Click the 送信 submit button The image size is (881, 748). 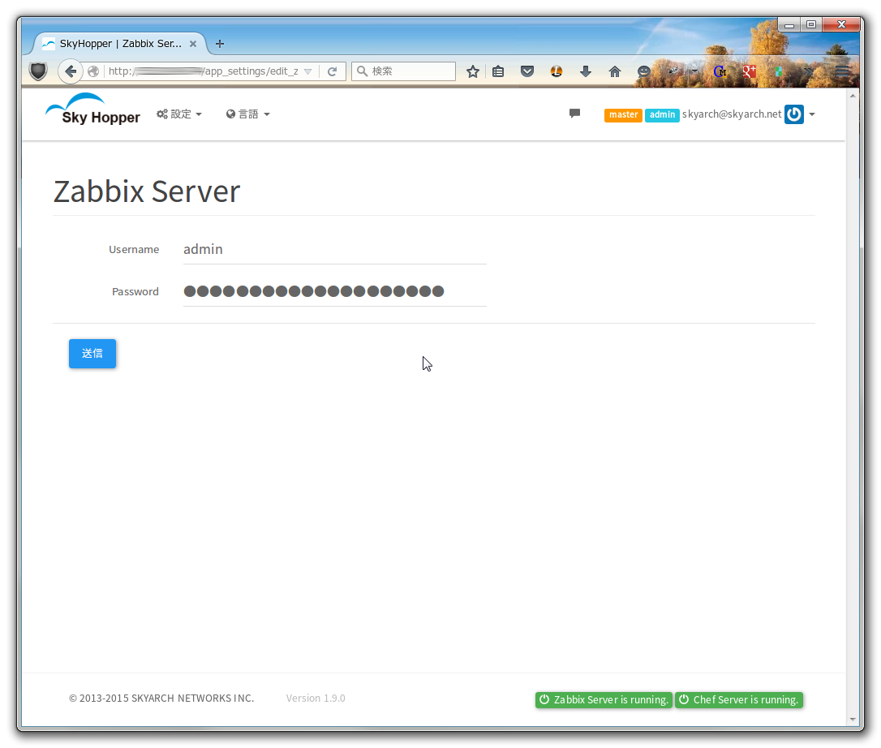(92, 354)
